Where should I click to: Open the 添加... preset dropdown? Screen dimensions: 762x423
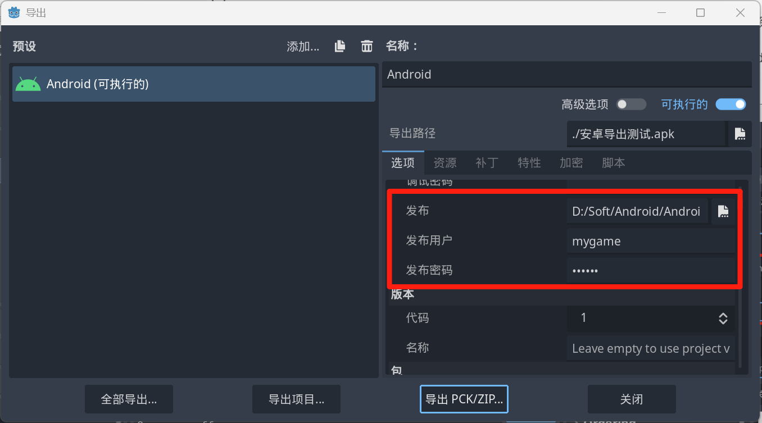tap(303, 47)
